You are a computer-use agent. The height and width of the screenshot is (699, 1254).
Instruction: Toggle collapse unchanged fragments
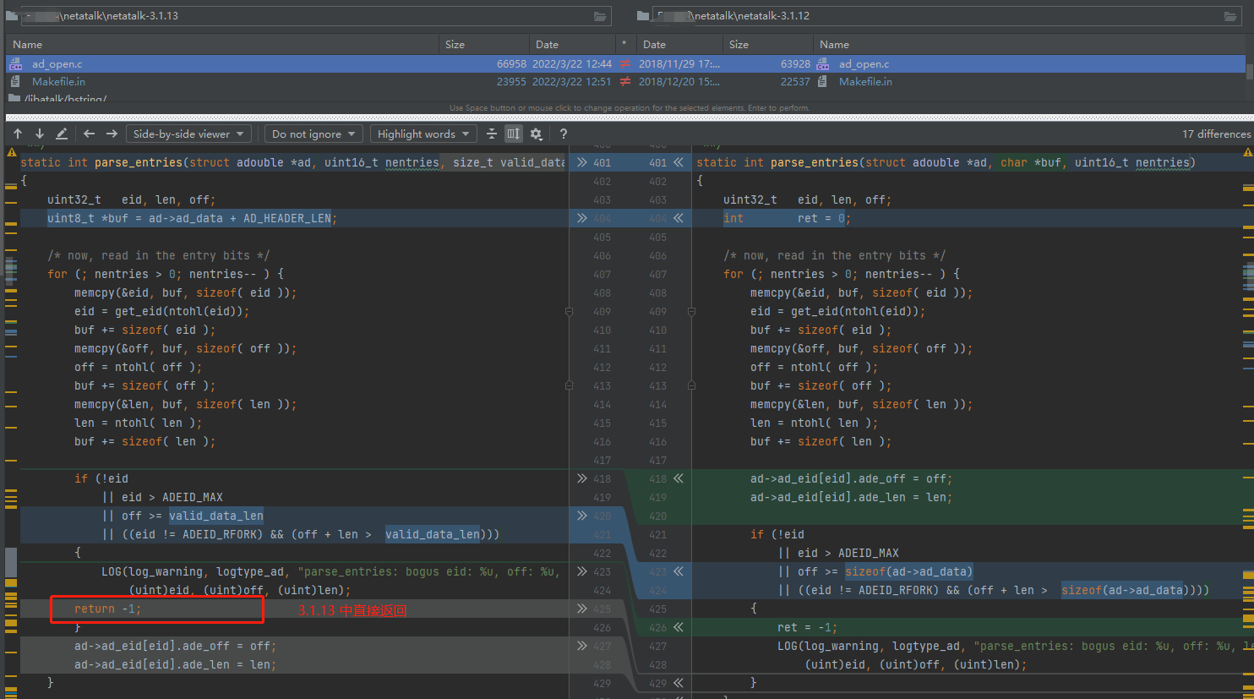tap(492, 134)
